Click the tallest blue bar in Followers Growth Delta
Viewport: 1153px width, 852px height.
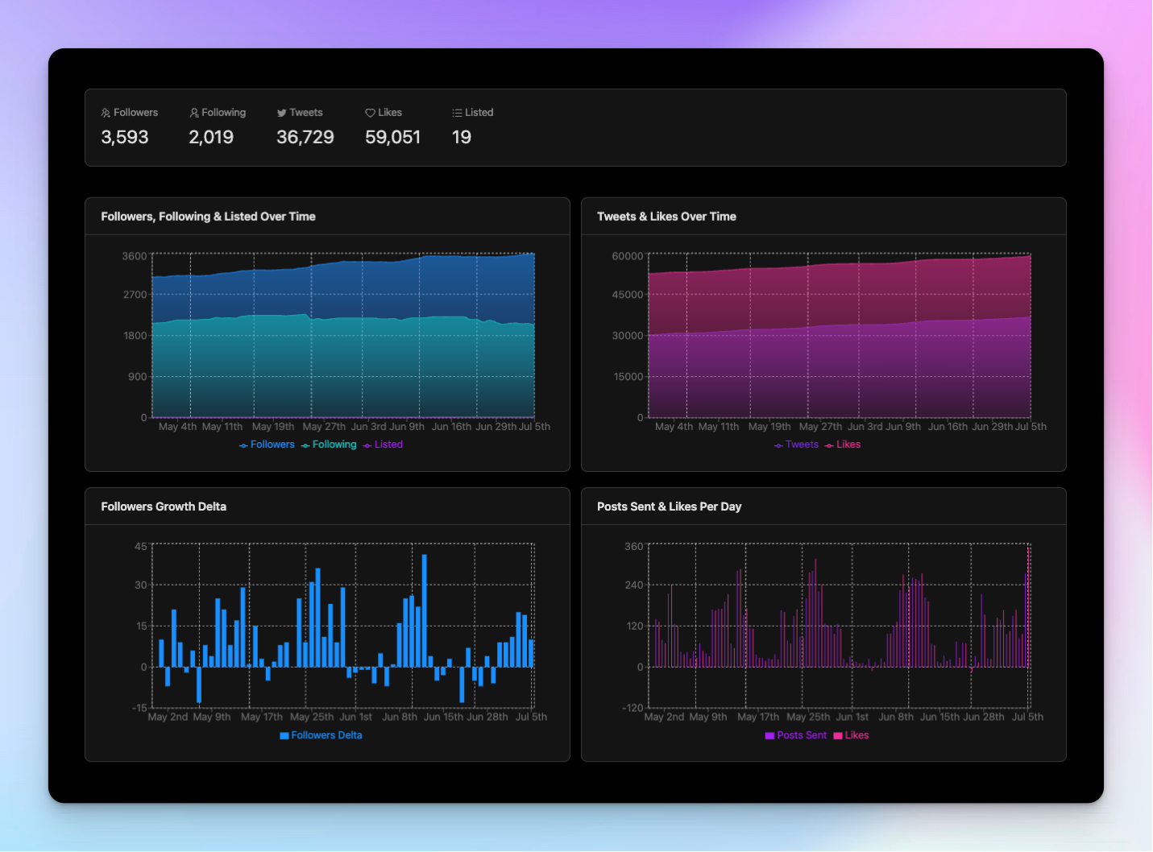(x=425, y=610)
